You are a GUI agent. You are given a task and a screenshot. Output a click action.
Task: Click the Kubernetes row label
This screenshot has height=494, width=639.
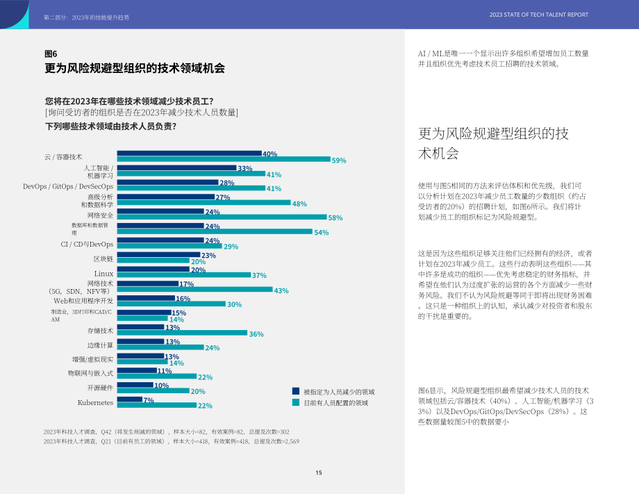[95, 403]
